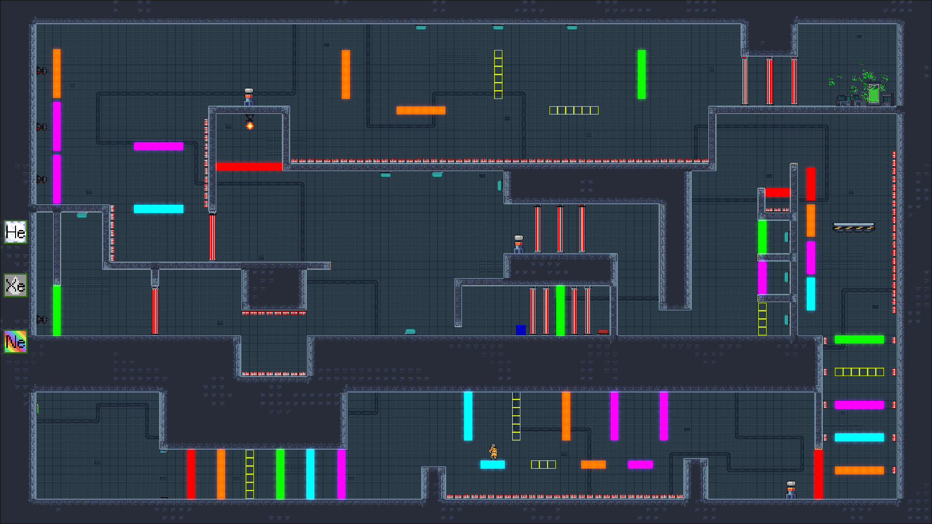
Task: Click the green bar in the bottom-left color row
Action: (280, 474)
